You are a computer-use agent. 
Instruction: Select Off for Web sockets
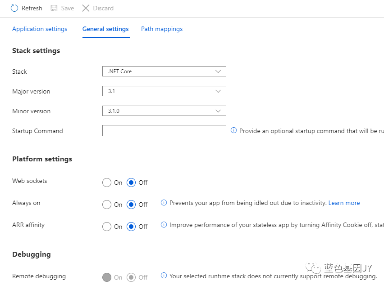(131, 183)
